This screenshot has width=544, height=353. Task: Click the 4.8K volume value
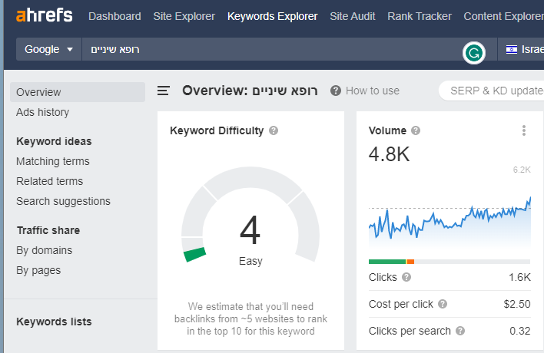pos(389,154)
